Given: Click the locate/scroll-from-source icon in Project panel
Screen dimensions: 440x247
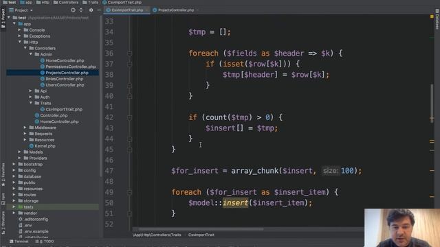Looking at the screenshot, I should 73,10.
